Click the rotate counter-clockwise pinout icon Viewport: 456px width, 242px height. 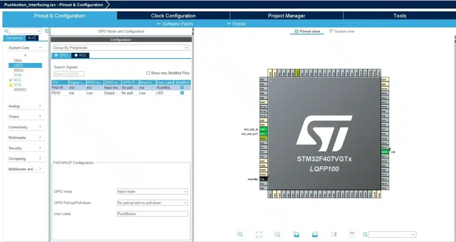pyautogui.click(x=315, y=234)
